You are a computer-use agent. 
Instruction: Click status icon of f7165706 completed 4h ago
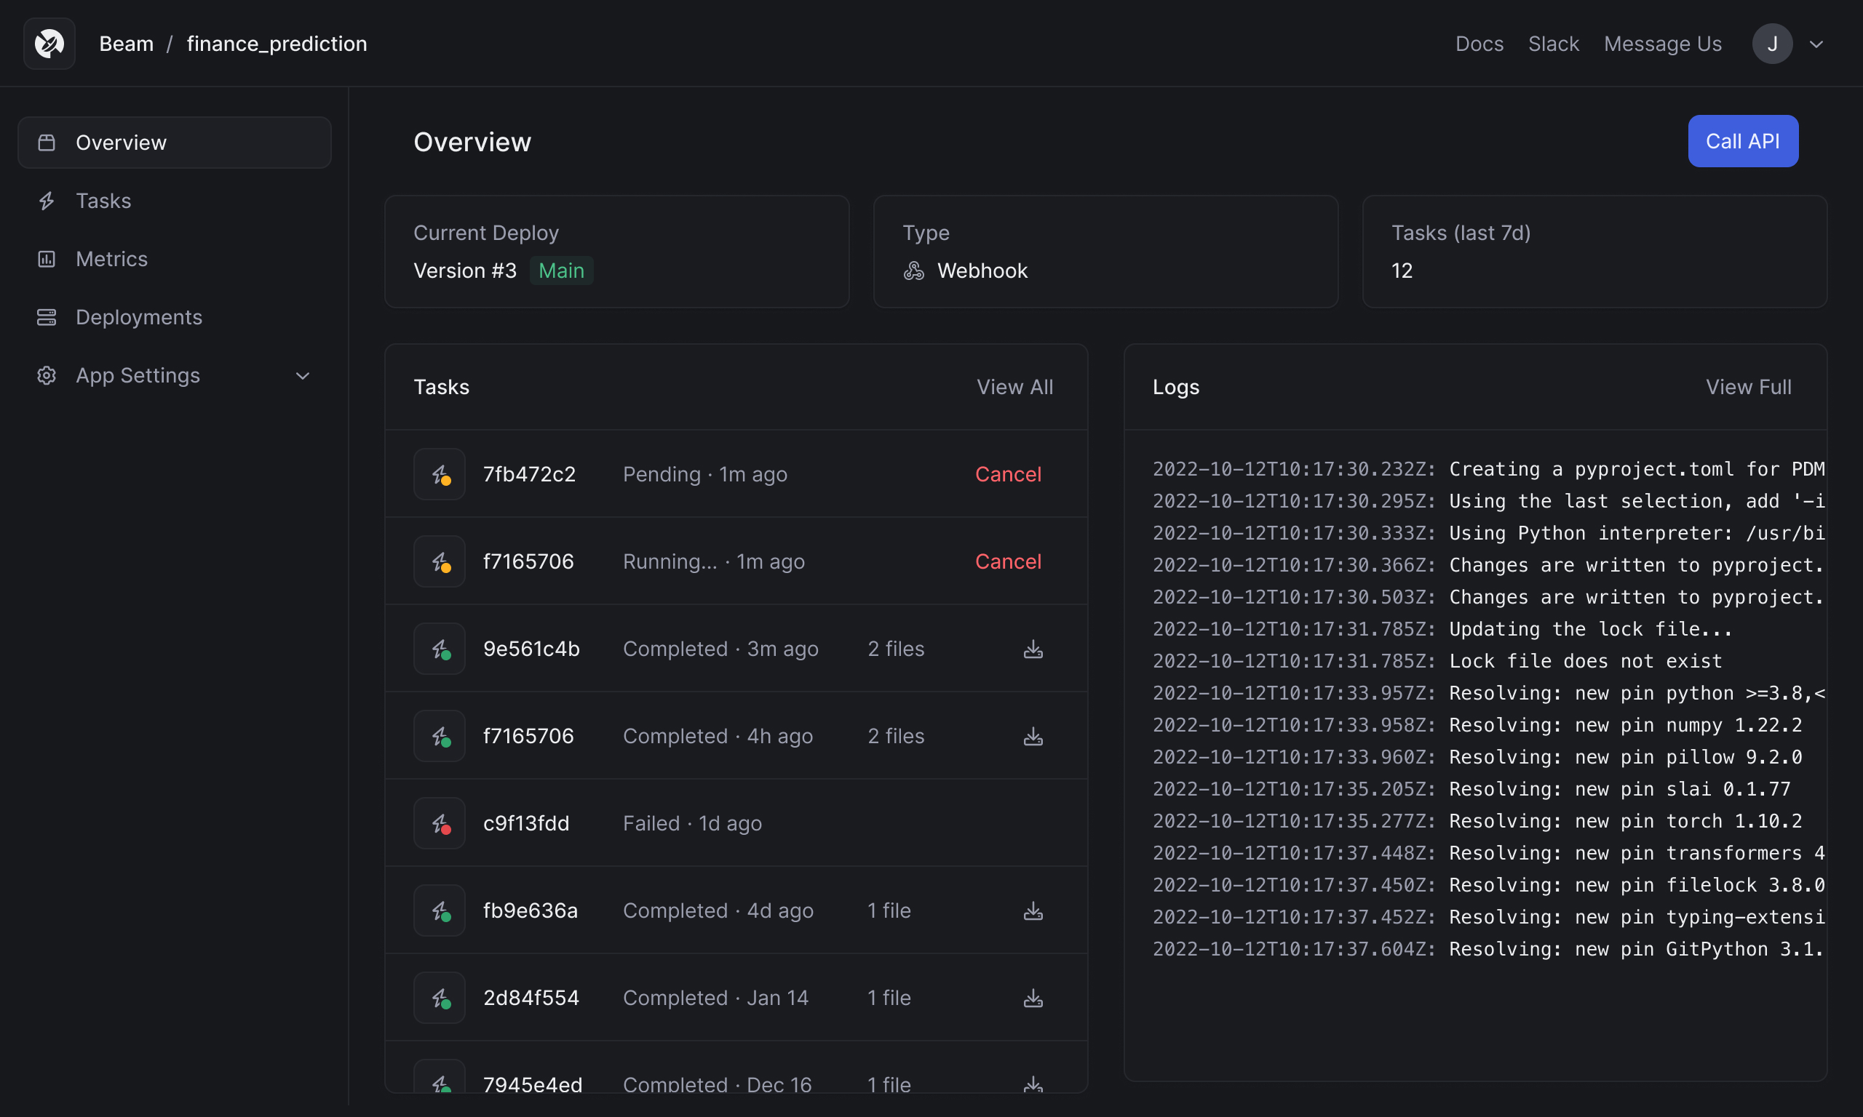click(x=439, y=736)
